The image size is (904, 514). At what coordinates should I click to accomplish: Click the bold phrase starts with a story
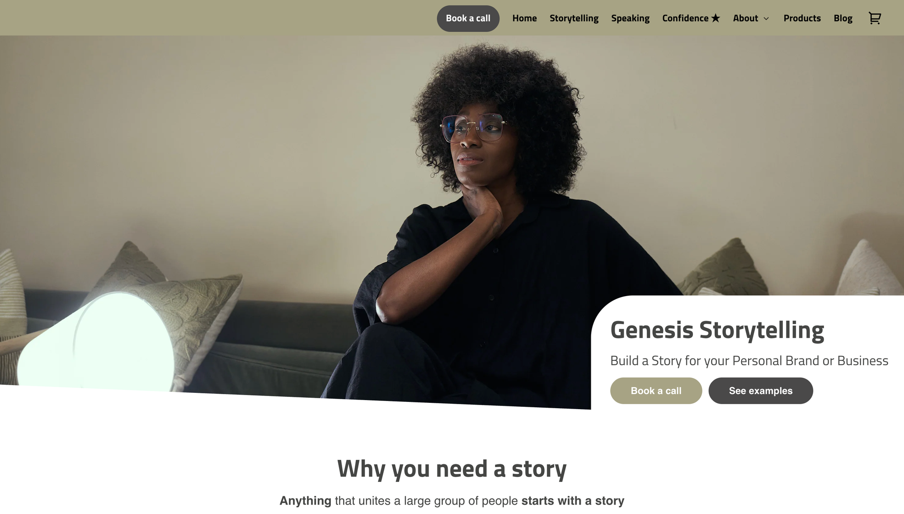(x=573, y=501)
